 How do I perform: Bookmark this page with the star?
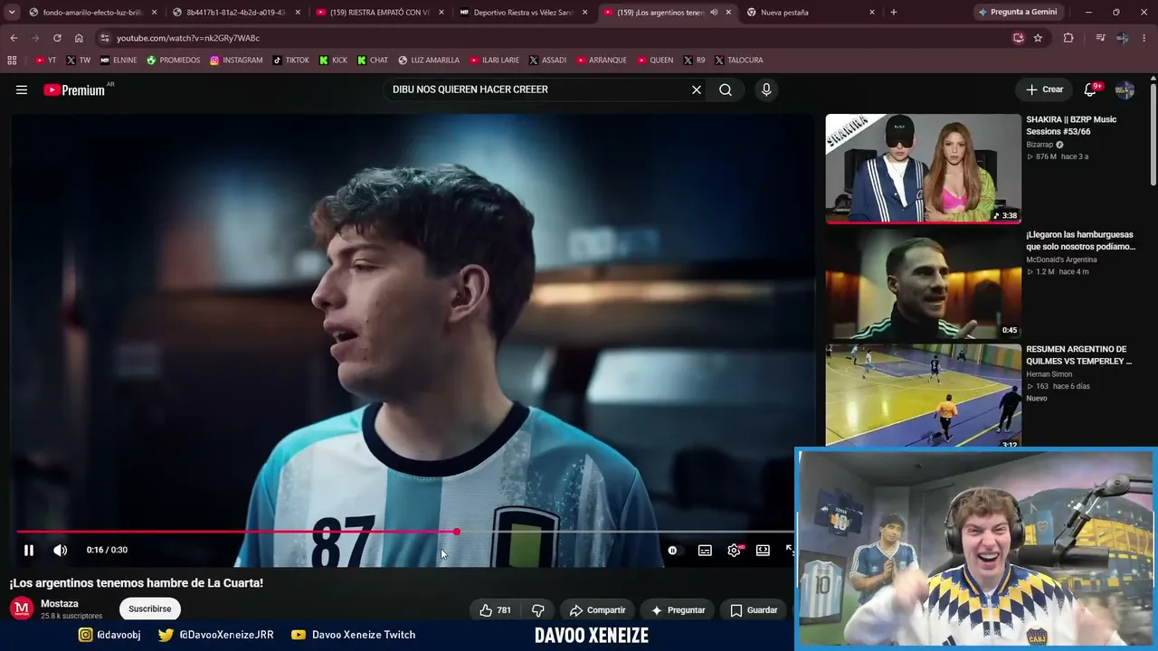[x=1038, y=38]
